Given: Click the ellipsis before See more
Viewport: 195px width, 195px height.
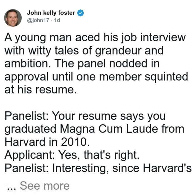Looking at the screenshot, I should 11,189.
